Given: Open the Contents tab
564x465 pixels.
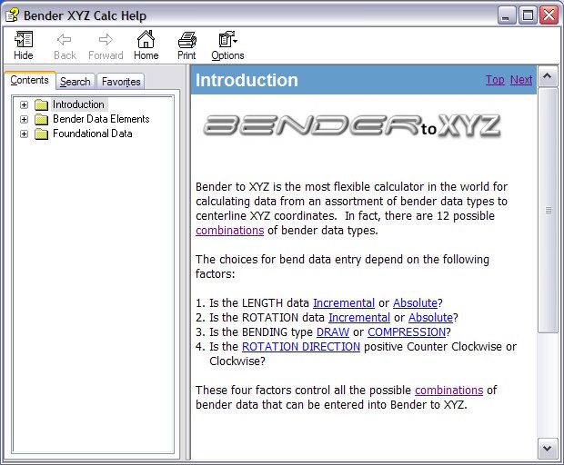Looking at the screenshot, I should coord(29,81).
